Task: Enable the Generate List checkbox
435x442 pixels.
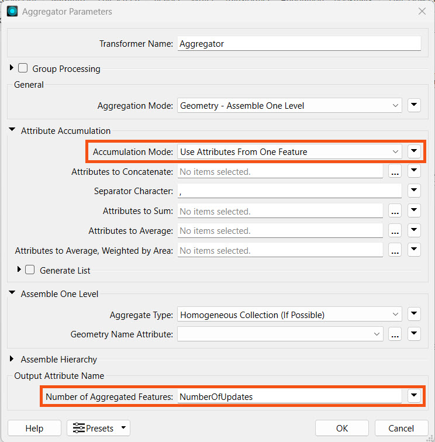Action: click(x=30, y=270)
